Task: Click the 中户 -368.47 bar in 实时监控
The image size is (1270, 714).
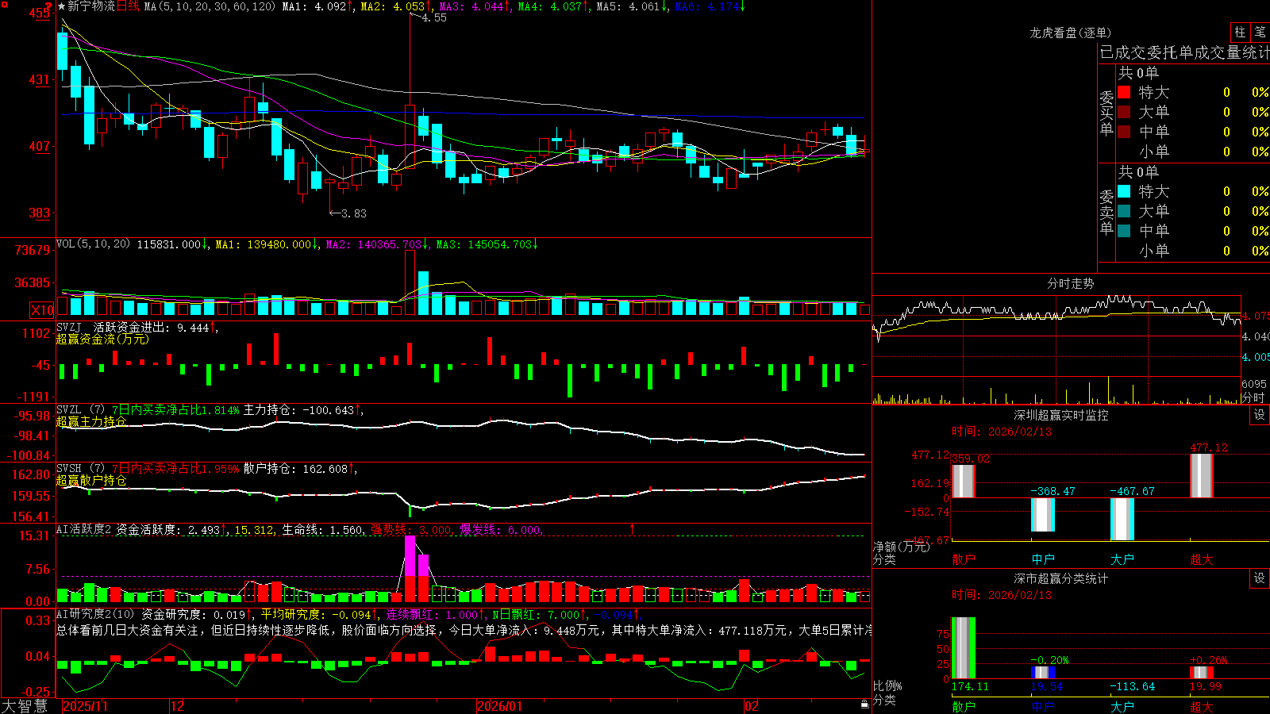Action: tap(1043, 515)
